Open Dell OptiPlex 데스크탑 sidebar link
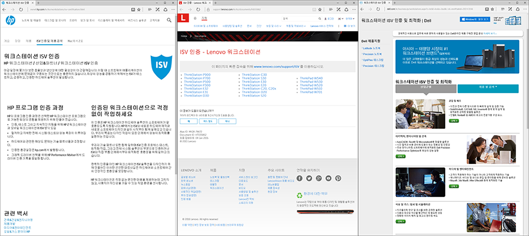Image resolution: width=529 pixels, height=236 pixels. [373, 60]
